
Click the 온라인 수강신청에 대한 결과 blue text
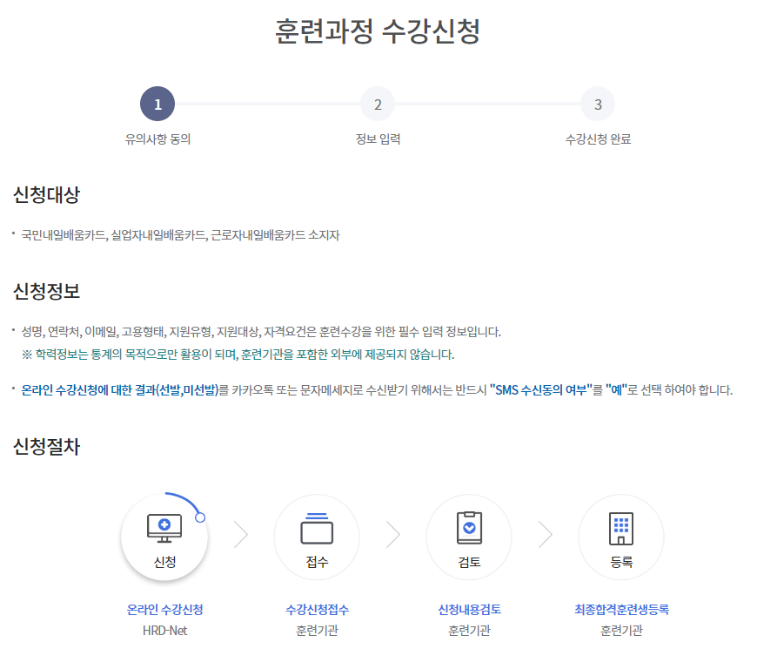(120, 390)
